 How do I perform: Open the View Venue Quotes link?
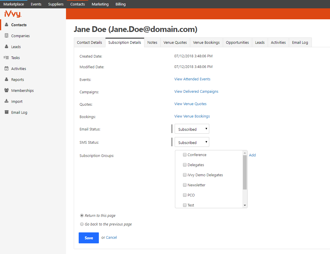click(191, 104)
